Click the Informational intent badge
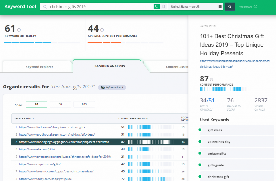Screen dimensions: 276x181 click(x=112, y=87)
